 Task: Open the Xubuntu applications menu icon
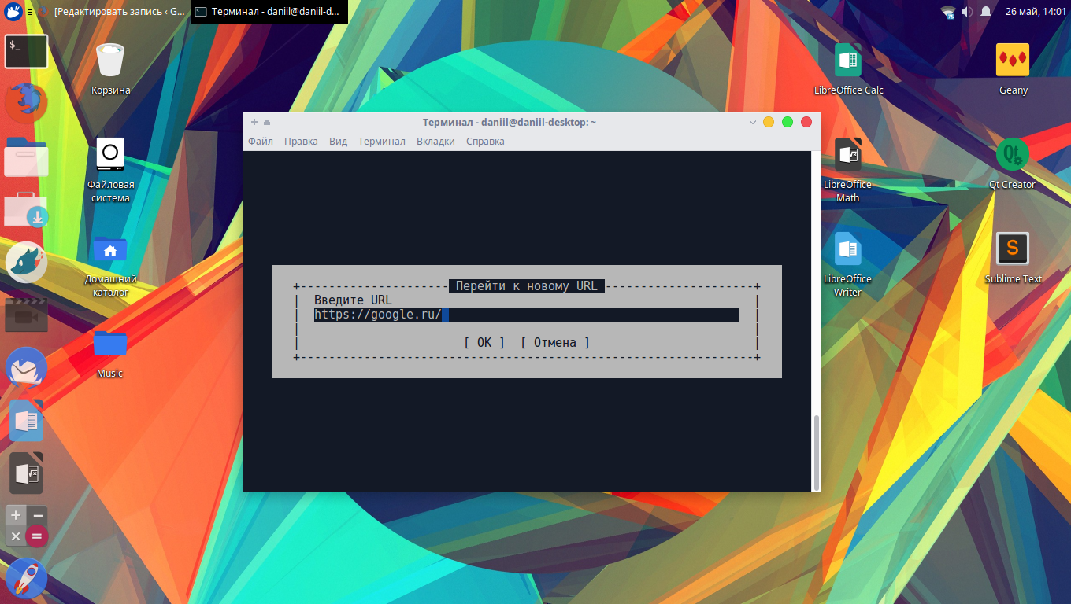[x=13, y=12]
